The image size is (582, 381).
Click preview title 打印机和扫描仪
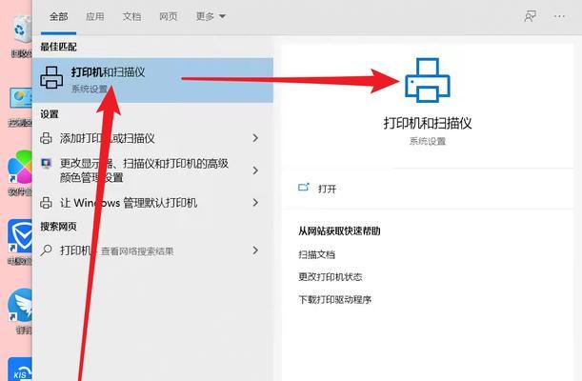click(x=428, y=123)
